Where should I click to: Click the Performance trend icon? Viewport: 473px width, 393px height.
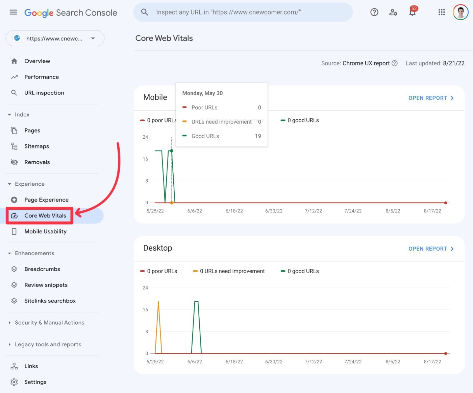(14, 77)
